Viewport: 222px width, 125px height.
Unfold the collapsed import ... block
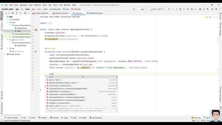tap(50, 23)
